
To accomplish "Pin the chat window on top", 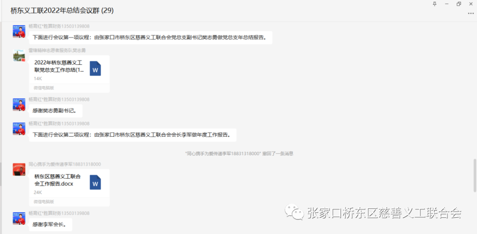I will coord(435,4).
